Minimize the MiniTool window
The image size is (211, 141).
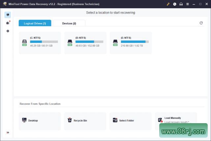point(194,4)
